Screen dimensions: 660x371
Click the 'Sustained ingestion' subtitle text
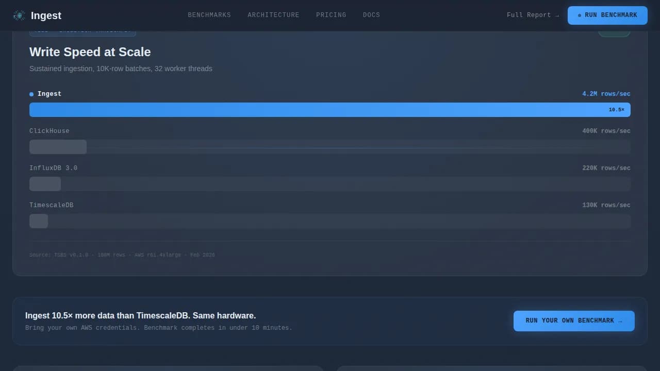click(x=121, y=69)
